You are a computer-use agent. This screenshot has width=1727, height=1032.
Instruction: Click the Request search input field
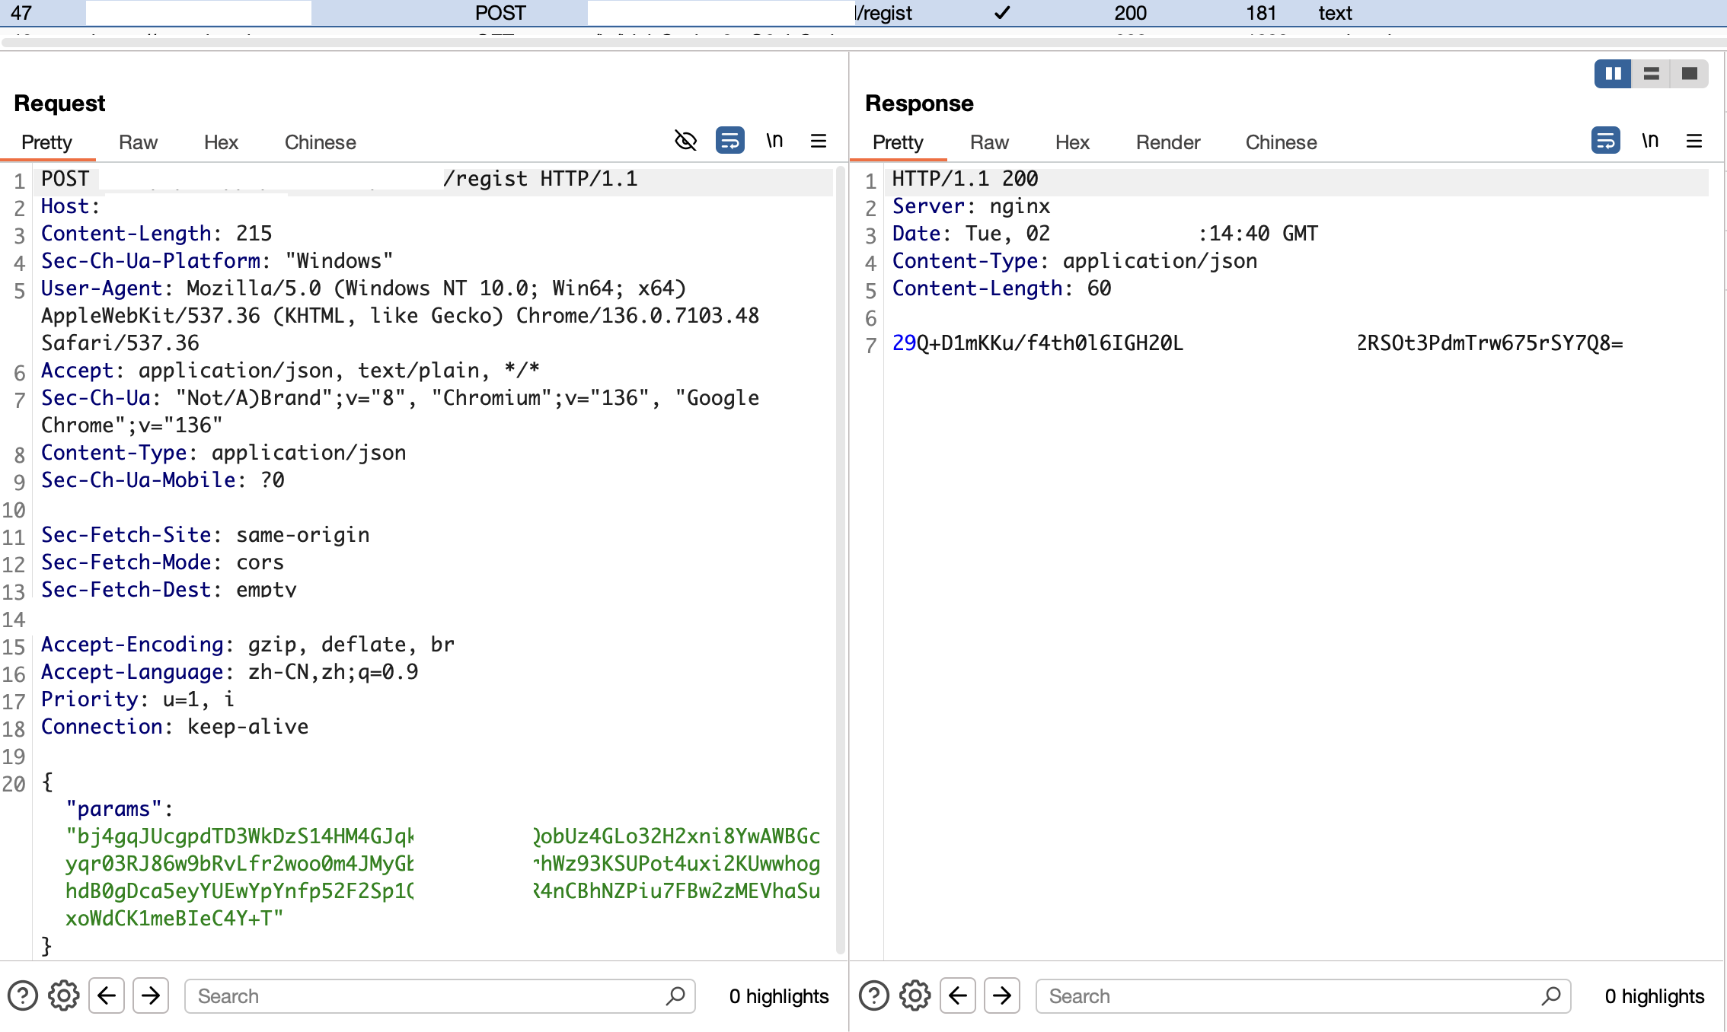[426, 995]
